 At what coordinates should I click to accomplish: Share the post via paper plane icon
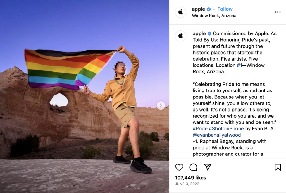point(208,167)
